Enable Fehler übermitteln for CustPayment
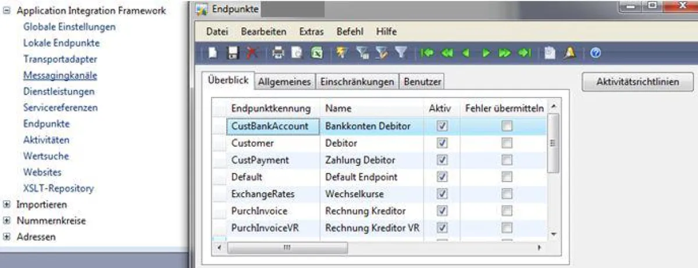This screenshot has height=268, width=698. [508, 160]
